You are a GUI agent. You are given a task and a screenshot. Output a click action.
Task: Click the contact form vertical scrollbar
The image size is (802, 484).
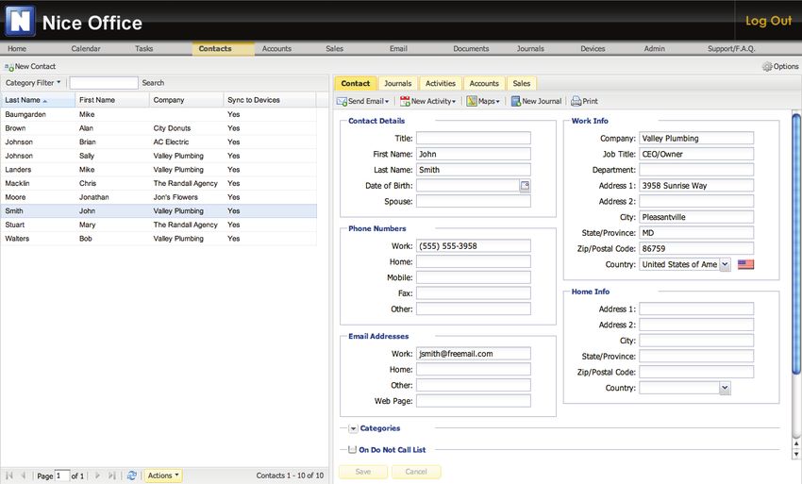(x=795, y=244)
